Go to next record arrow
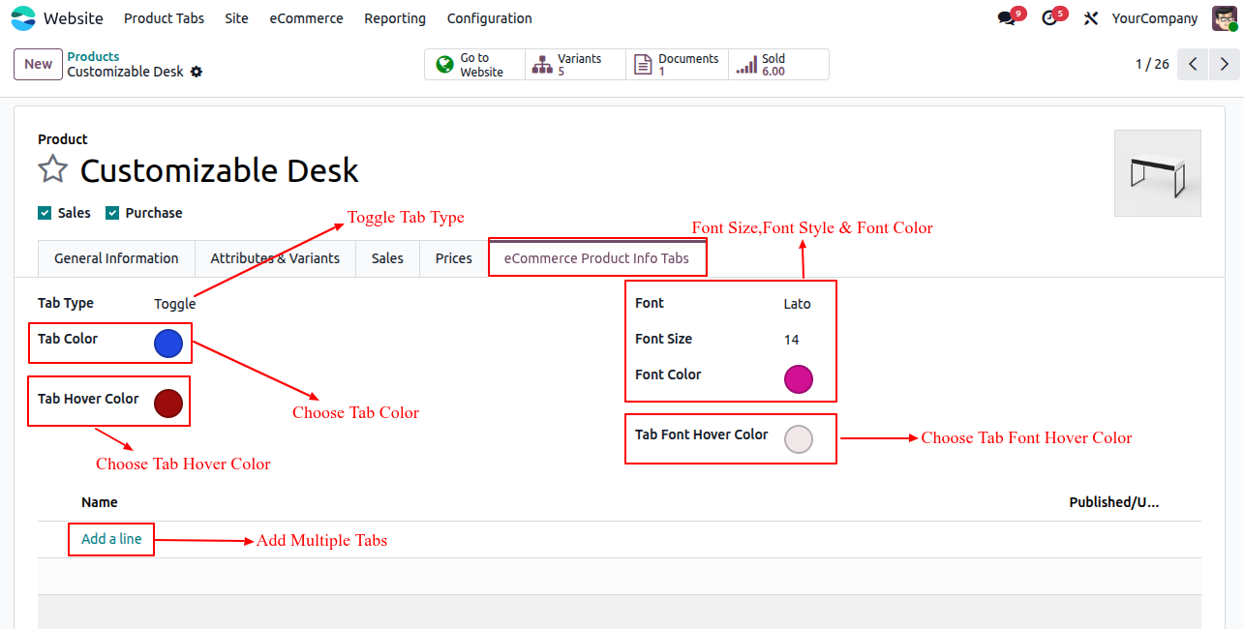Screen dimensions: 1244x629 [1225, 64]
